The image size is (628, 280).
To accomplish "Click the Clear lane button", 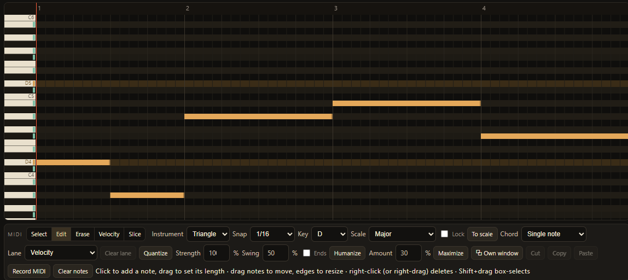I will (118, 253).
